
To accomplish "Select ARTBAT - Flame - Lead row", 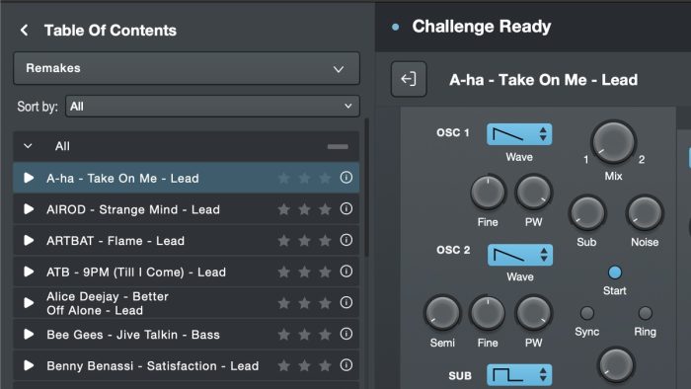I will point(187,240).
